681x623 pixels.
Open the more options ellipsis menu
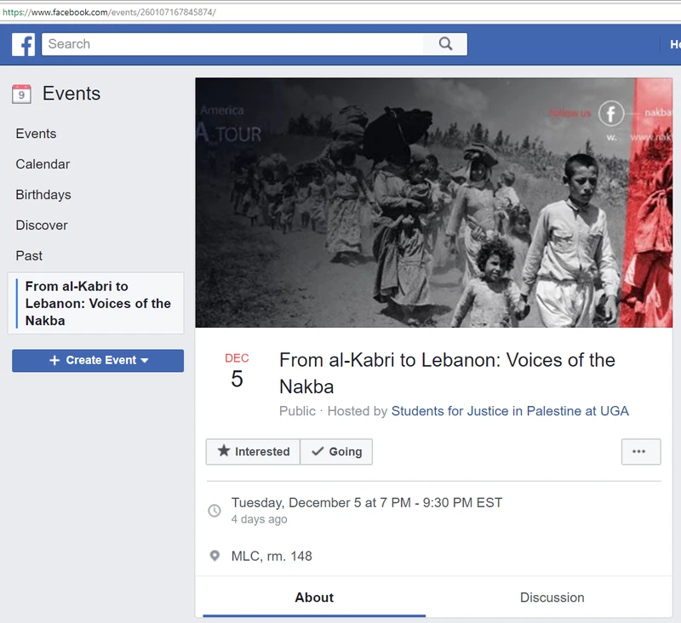click(640, 452)
